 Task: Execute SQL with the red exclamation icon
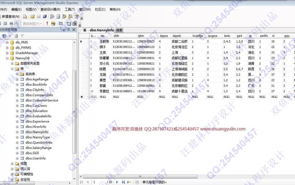47,23
